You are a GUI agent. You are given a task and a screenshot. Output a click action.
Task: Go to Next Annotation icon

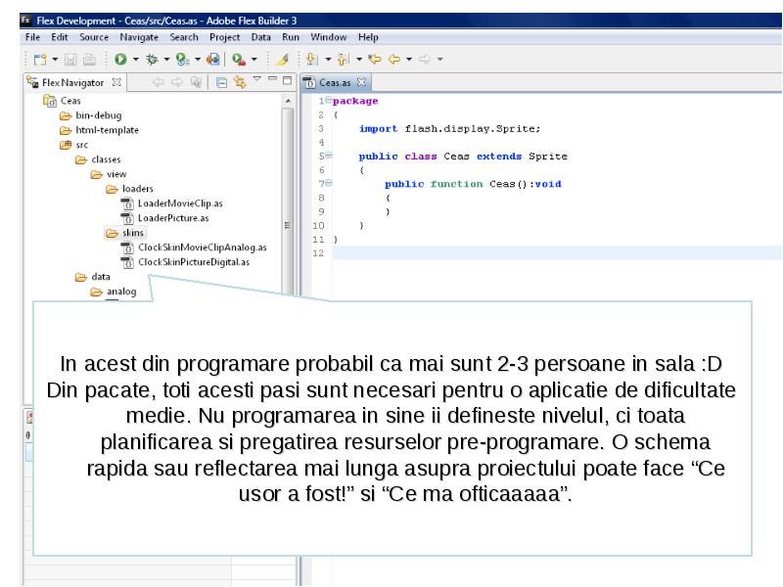click(312, 60)
